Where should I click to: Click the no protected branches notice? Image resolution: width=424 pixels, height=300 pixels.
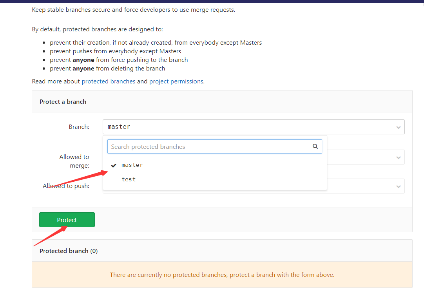tap(222, 275)
